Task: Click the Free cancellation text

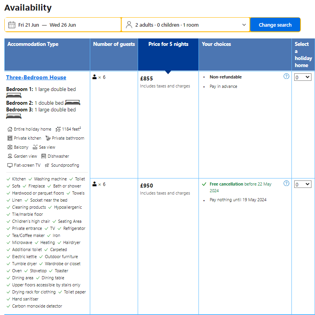Action: (226, 184)
